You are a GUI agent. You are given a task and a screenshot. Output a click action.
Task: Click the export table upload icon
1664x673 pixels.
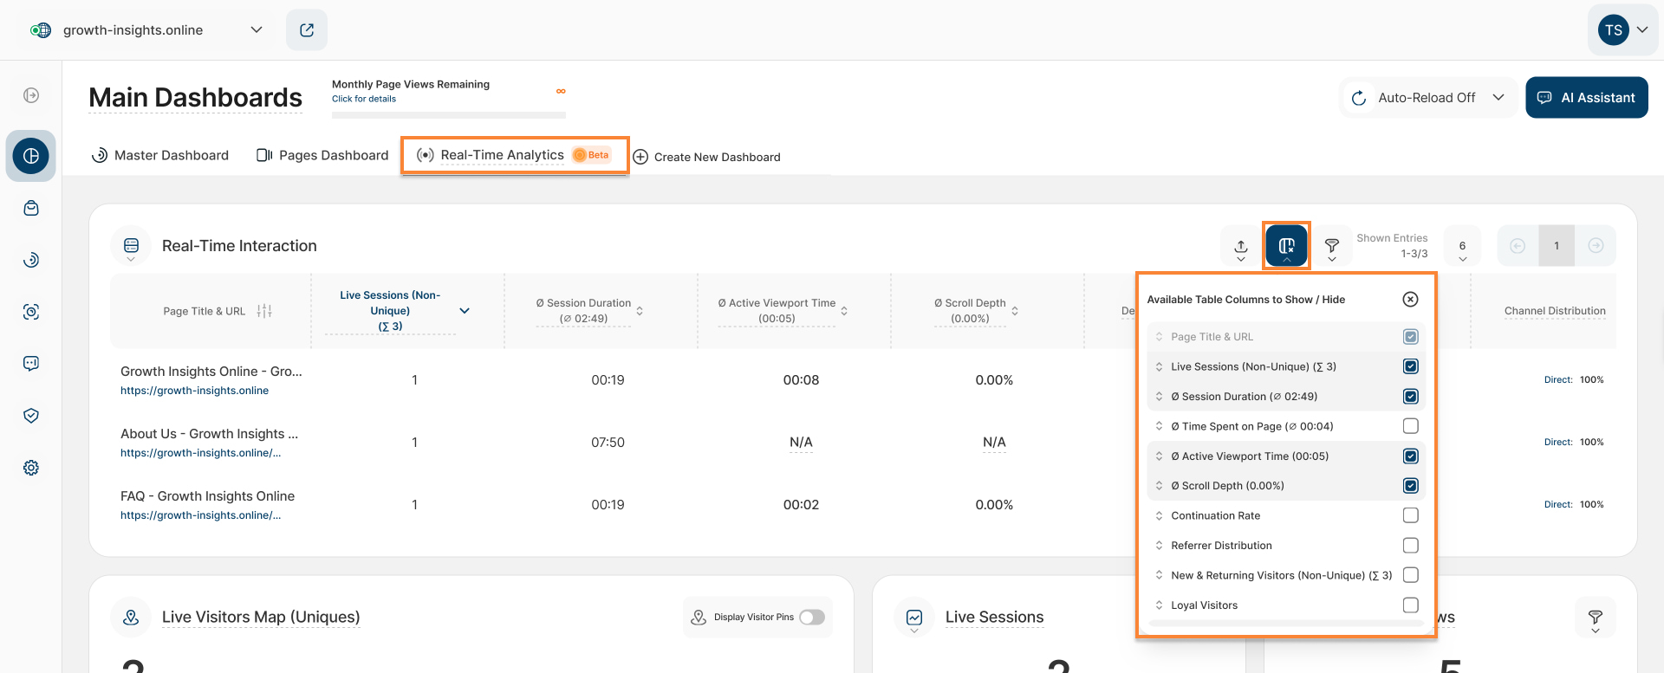pos(1241,246)
